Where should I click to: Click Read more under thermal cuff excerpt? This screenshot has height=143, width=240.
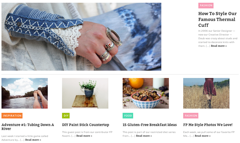219,46
